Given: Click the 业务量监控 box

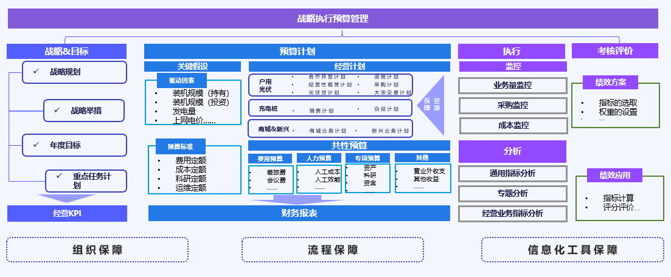Looking at the screenshot, I should coord(513,85).
